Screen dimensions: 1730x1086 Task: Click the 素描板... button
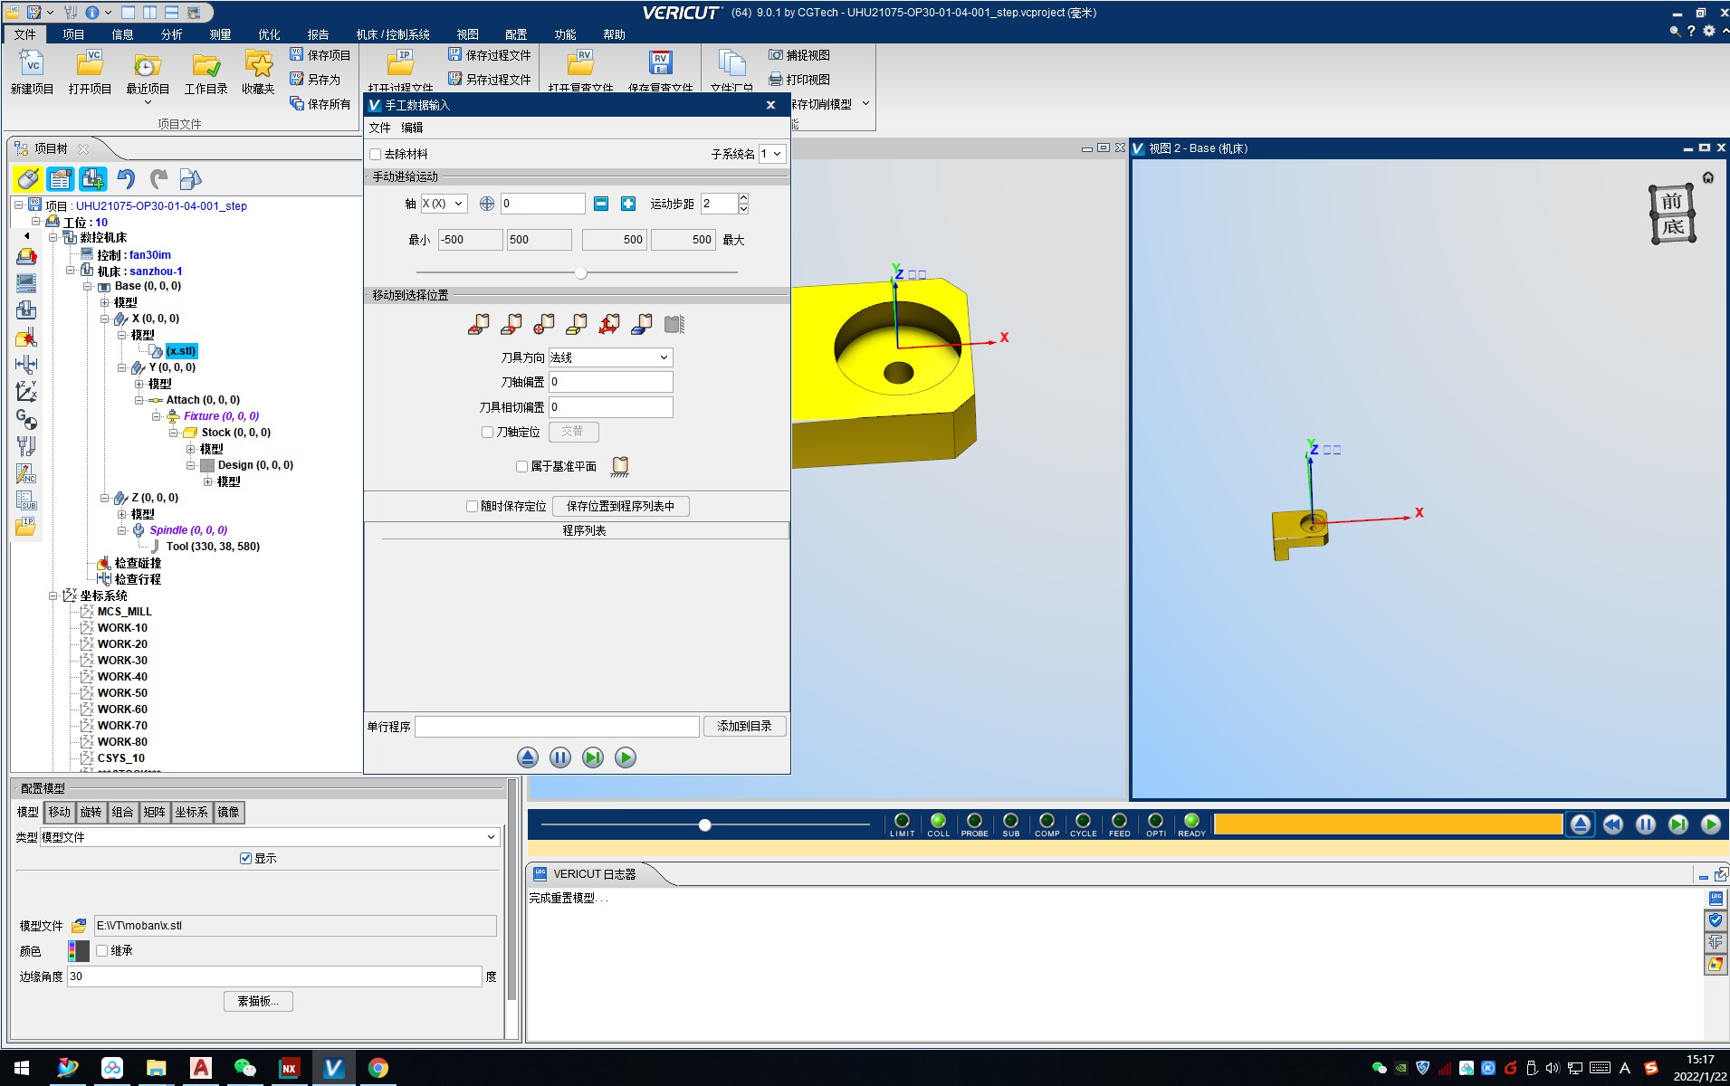coord(258,1001)
